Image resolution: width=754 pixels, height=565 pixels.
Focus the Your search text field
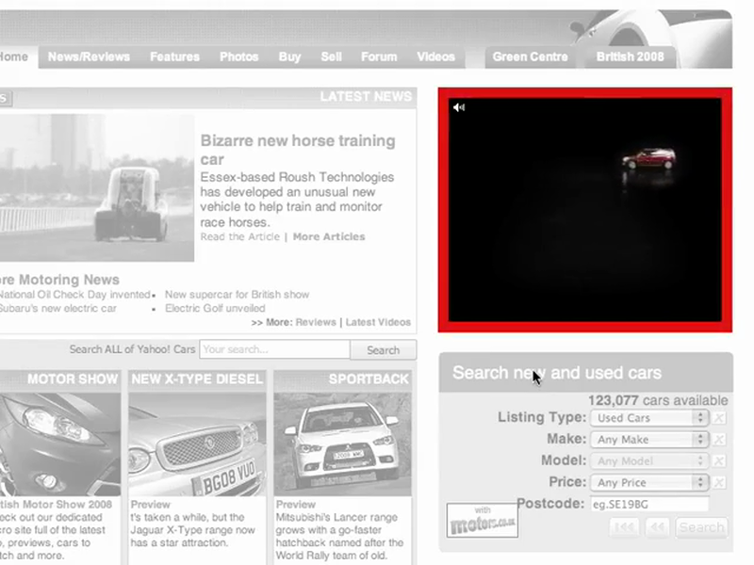point(274,349)
